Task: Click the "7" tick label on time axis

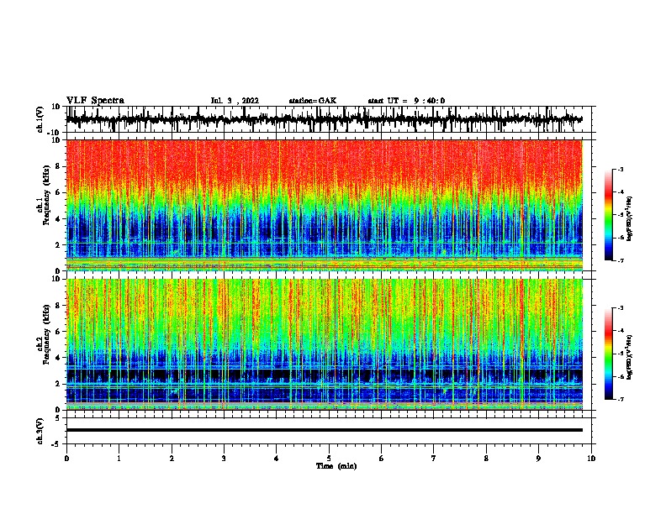Action: point(434,459)
